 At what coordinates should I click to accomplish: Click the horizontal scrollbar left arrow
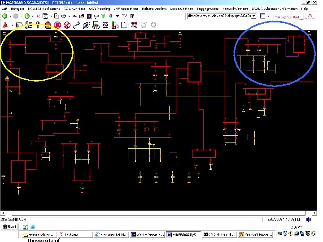[x=3, y=213]
